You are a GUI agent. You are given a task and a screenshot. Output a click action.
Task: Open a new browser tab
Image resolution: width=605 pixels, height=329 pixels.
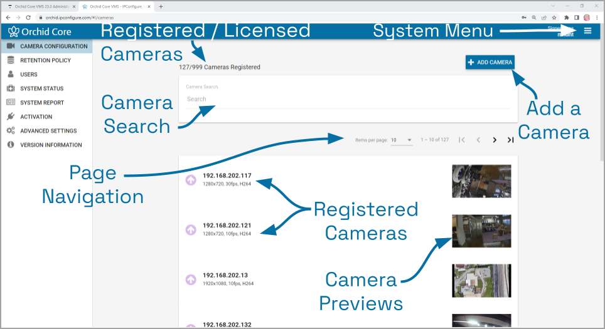tap(161, 6)
